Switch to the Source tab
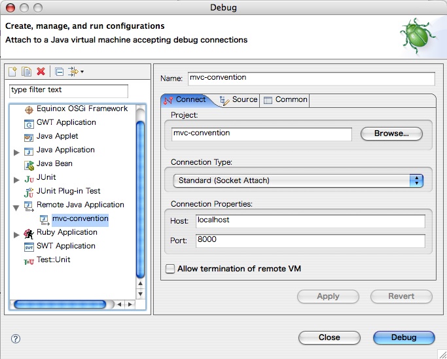The height and width of the screenshot is (359, 447). coord(239,100)
